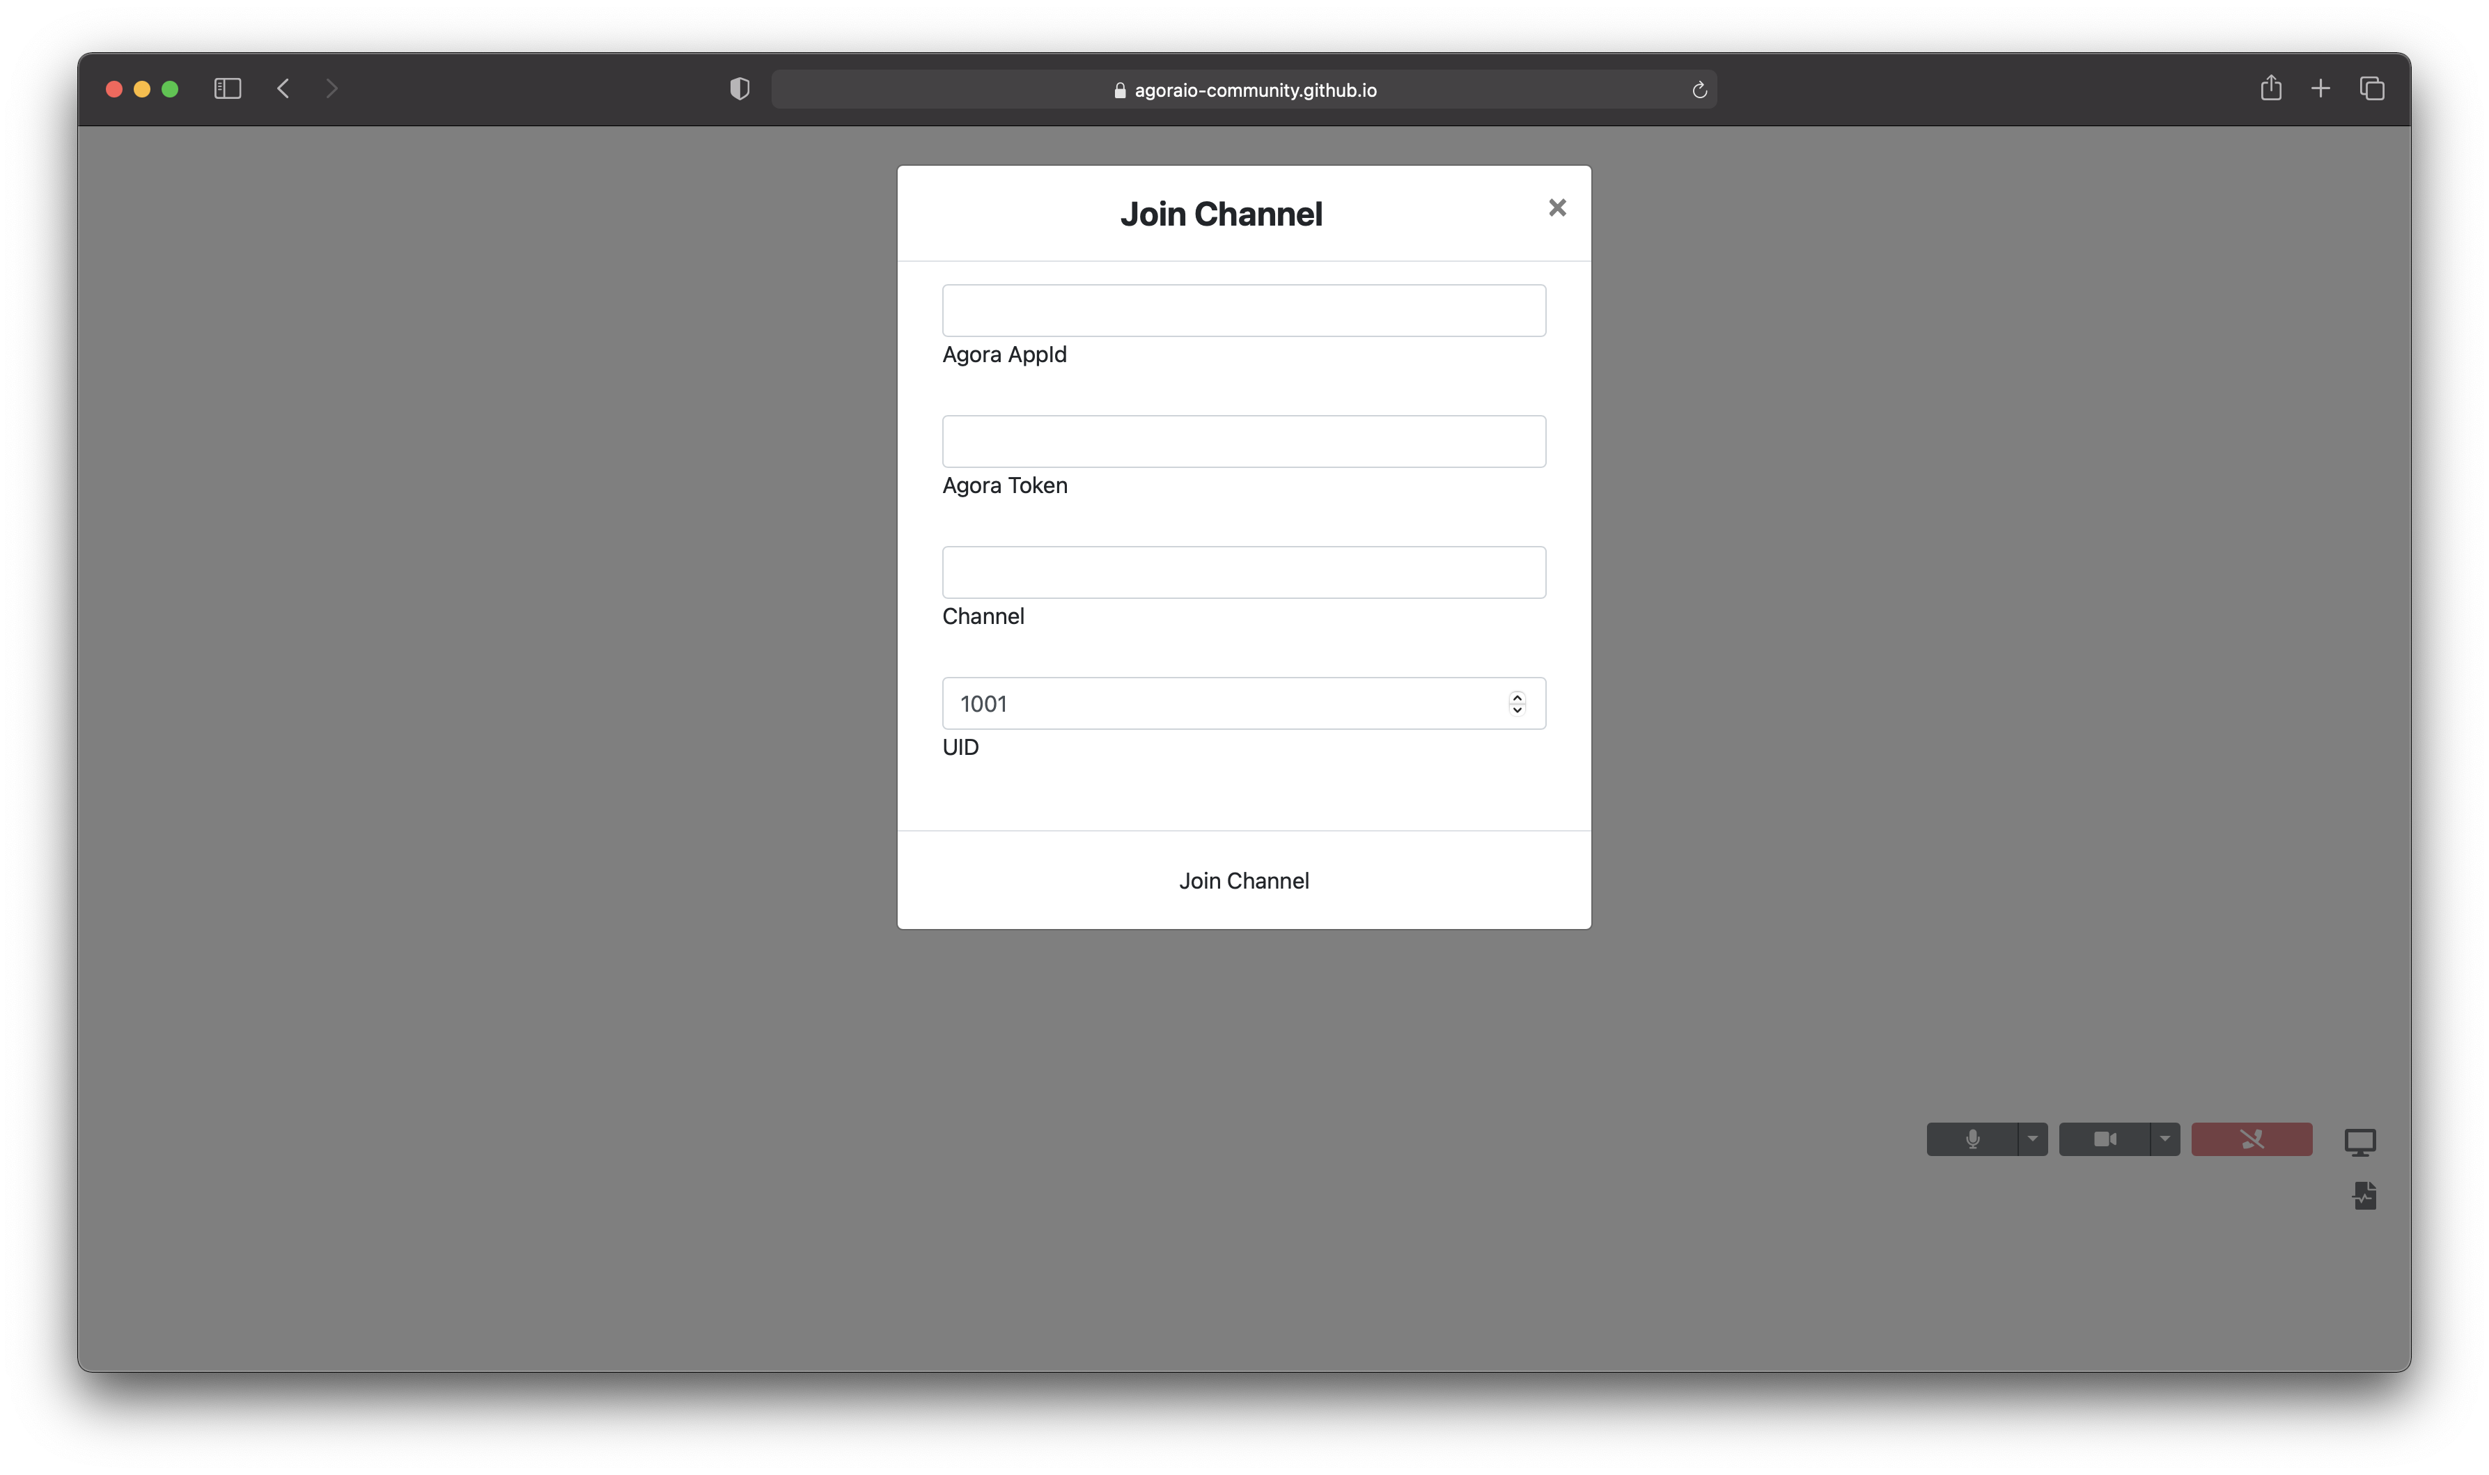Increment UID with the stepper arrows
This screenshot has height=1475, width=2489.
tap(1517, 696)
